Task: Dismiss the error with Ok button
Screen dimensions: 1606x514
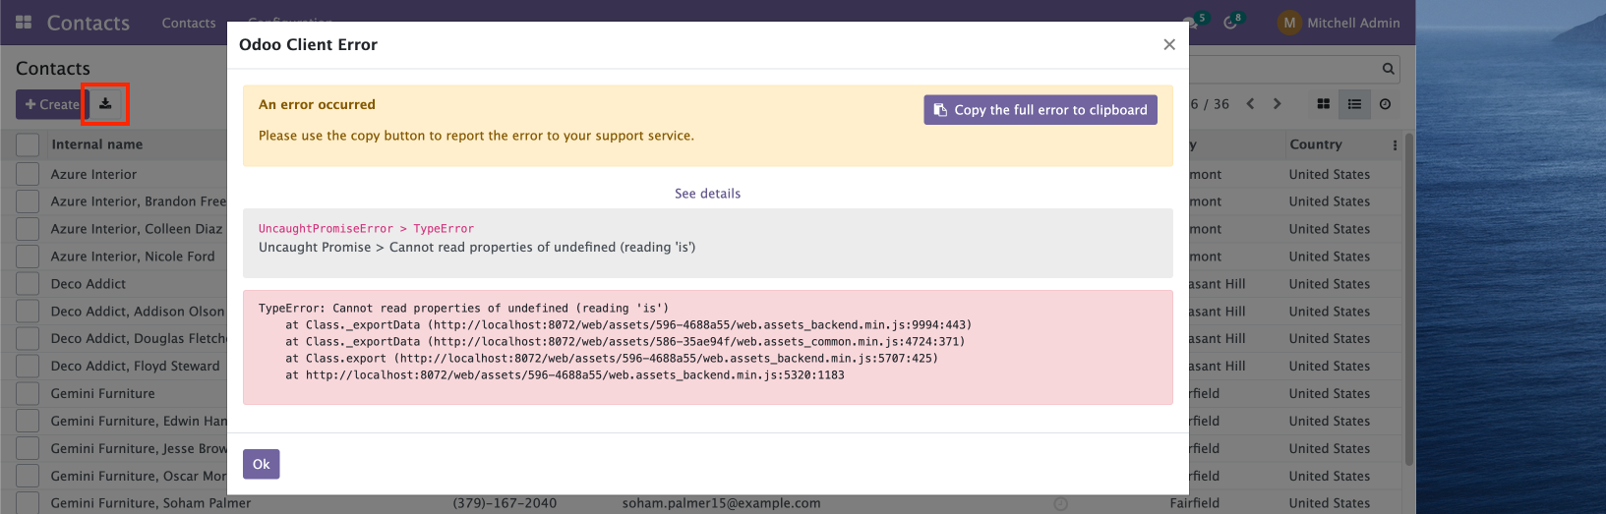Action: (262, 464)
